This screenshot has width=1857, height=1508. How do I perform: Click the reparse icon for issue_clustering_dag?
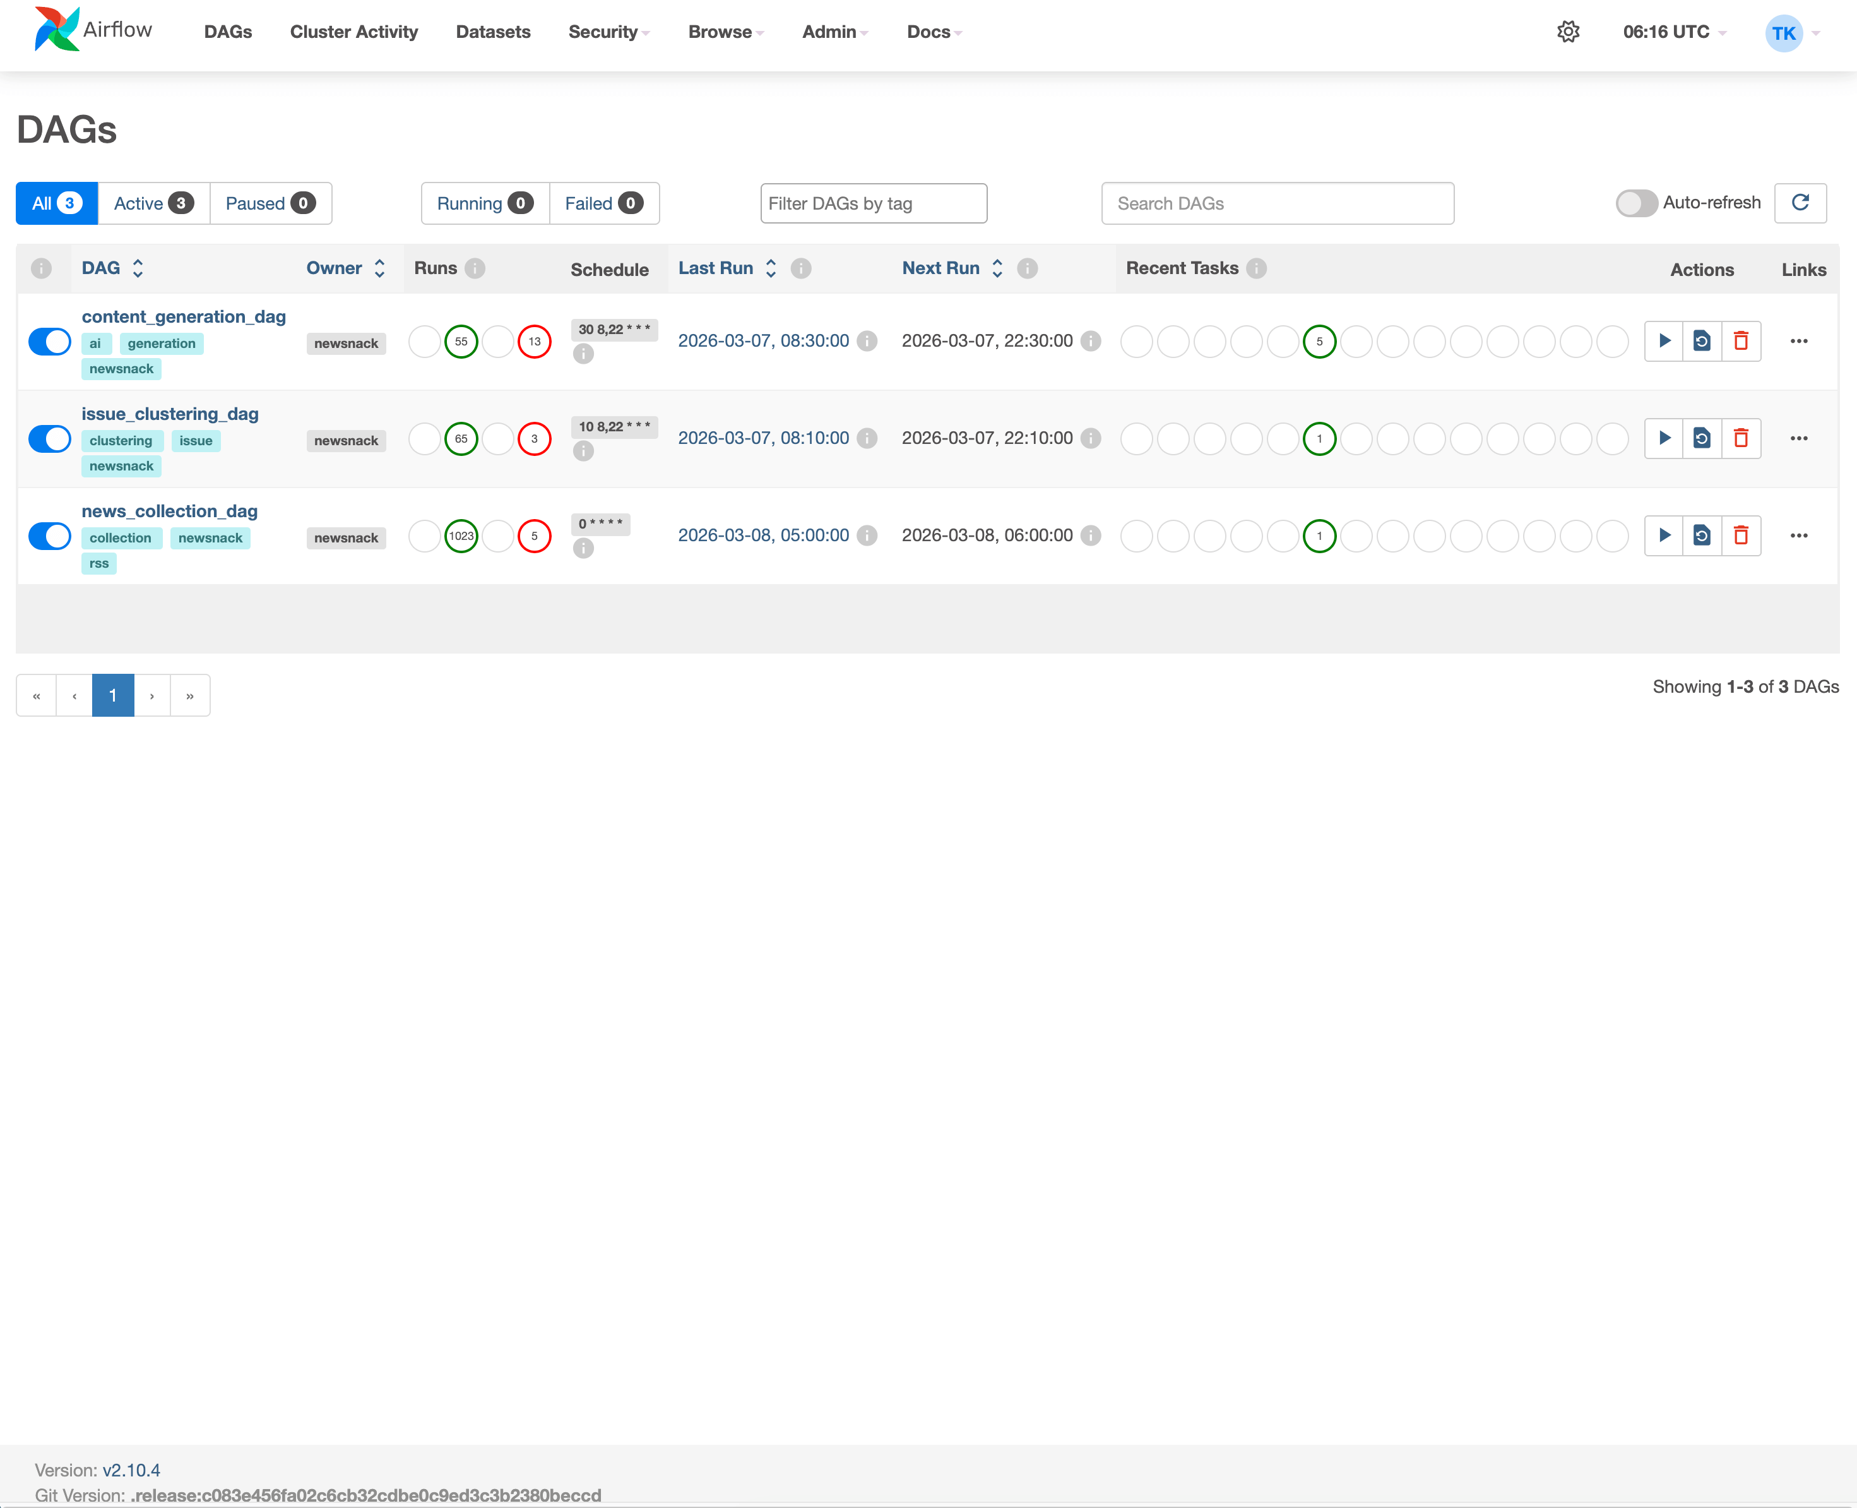click(1702, 438)
